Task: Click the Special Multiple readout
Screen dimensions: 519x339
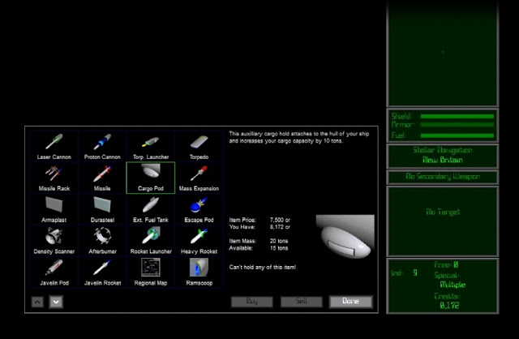Action: (449, 280)
